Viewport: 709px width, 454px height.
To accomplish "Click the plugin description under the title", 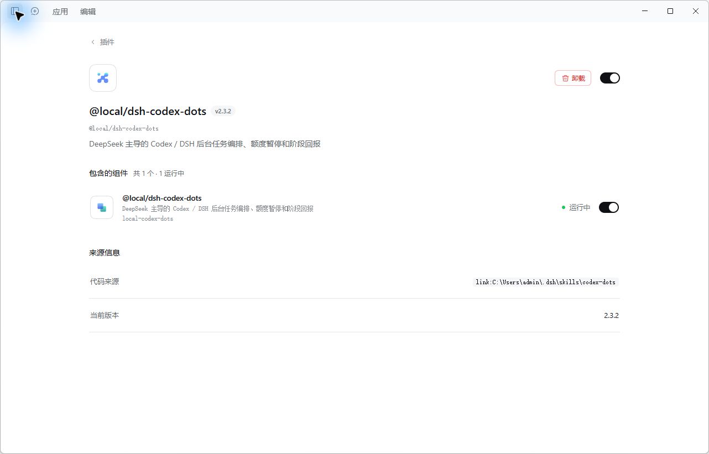I will pyautogui.click(x=205, y=144).
